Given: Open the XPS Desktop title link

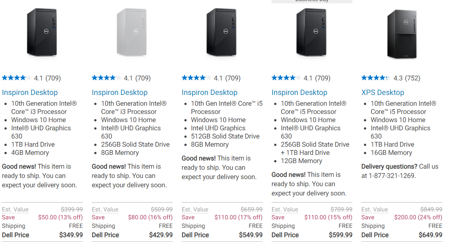Looking at the screenshot, I should pos(383,92).
